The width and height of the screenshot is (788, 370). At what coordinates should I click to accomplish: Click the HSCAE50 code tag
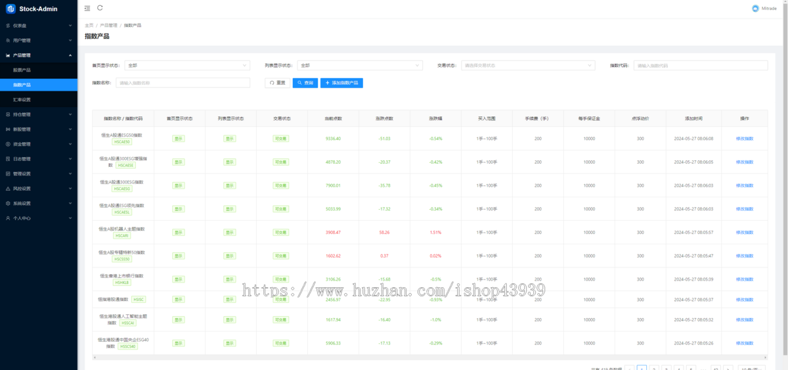coord(122,141)
